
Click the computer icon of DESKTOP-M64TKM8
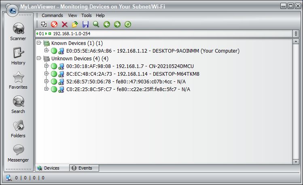click(x=61, y=74)
